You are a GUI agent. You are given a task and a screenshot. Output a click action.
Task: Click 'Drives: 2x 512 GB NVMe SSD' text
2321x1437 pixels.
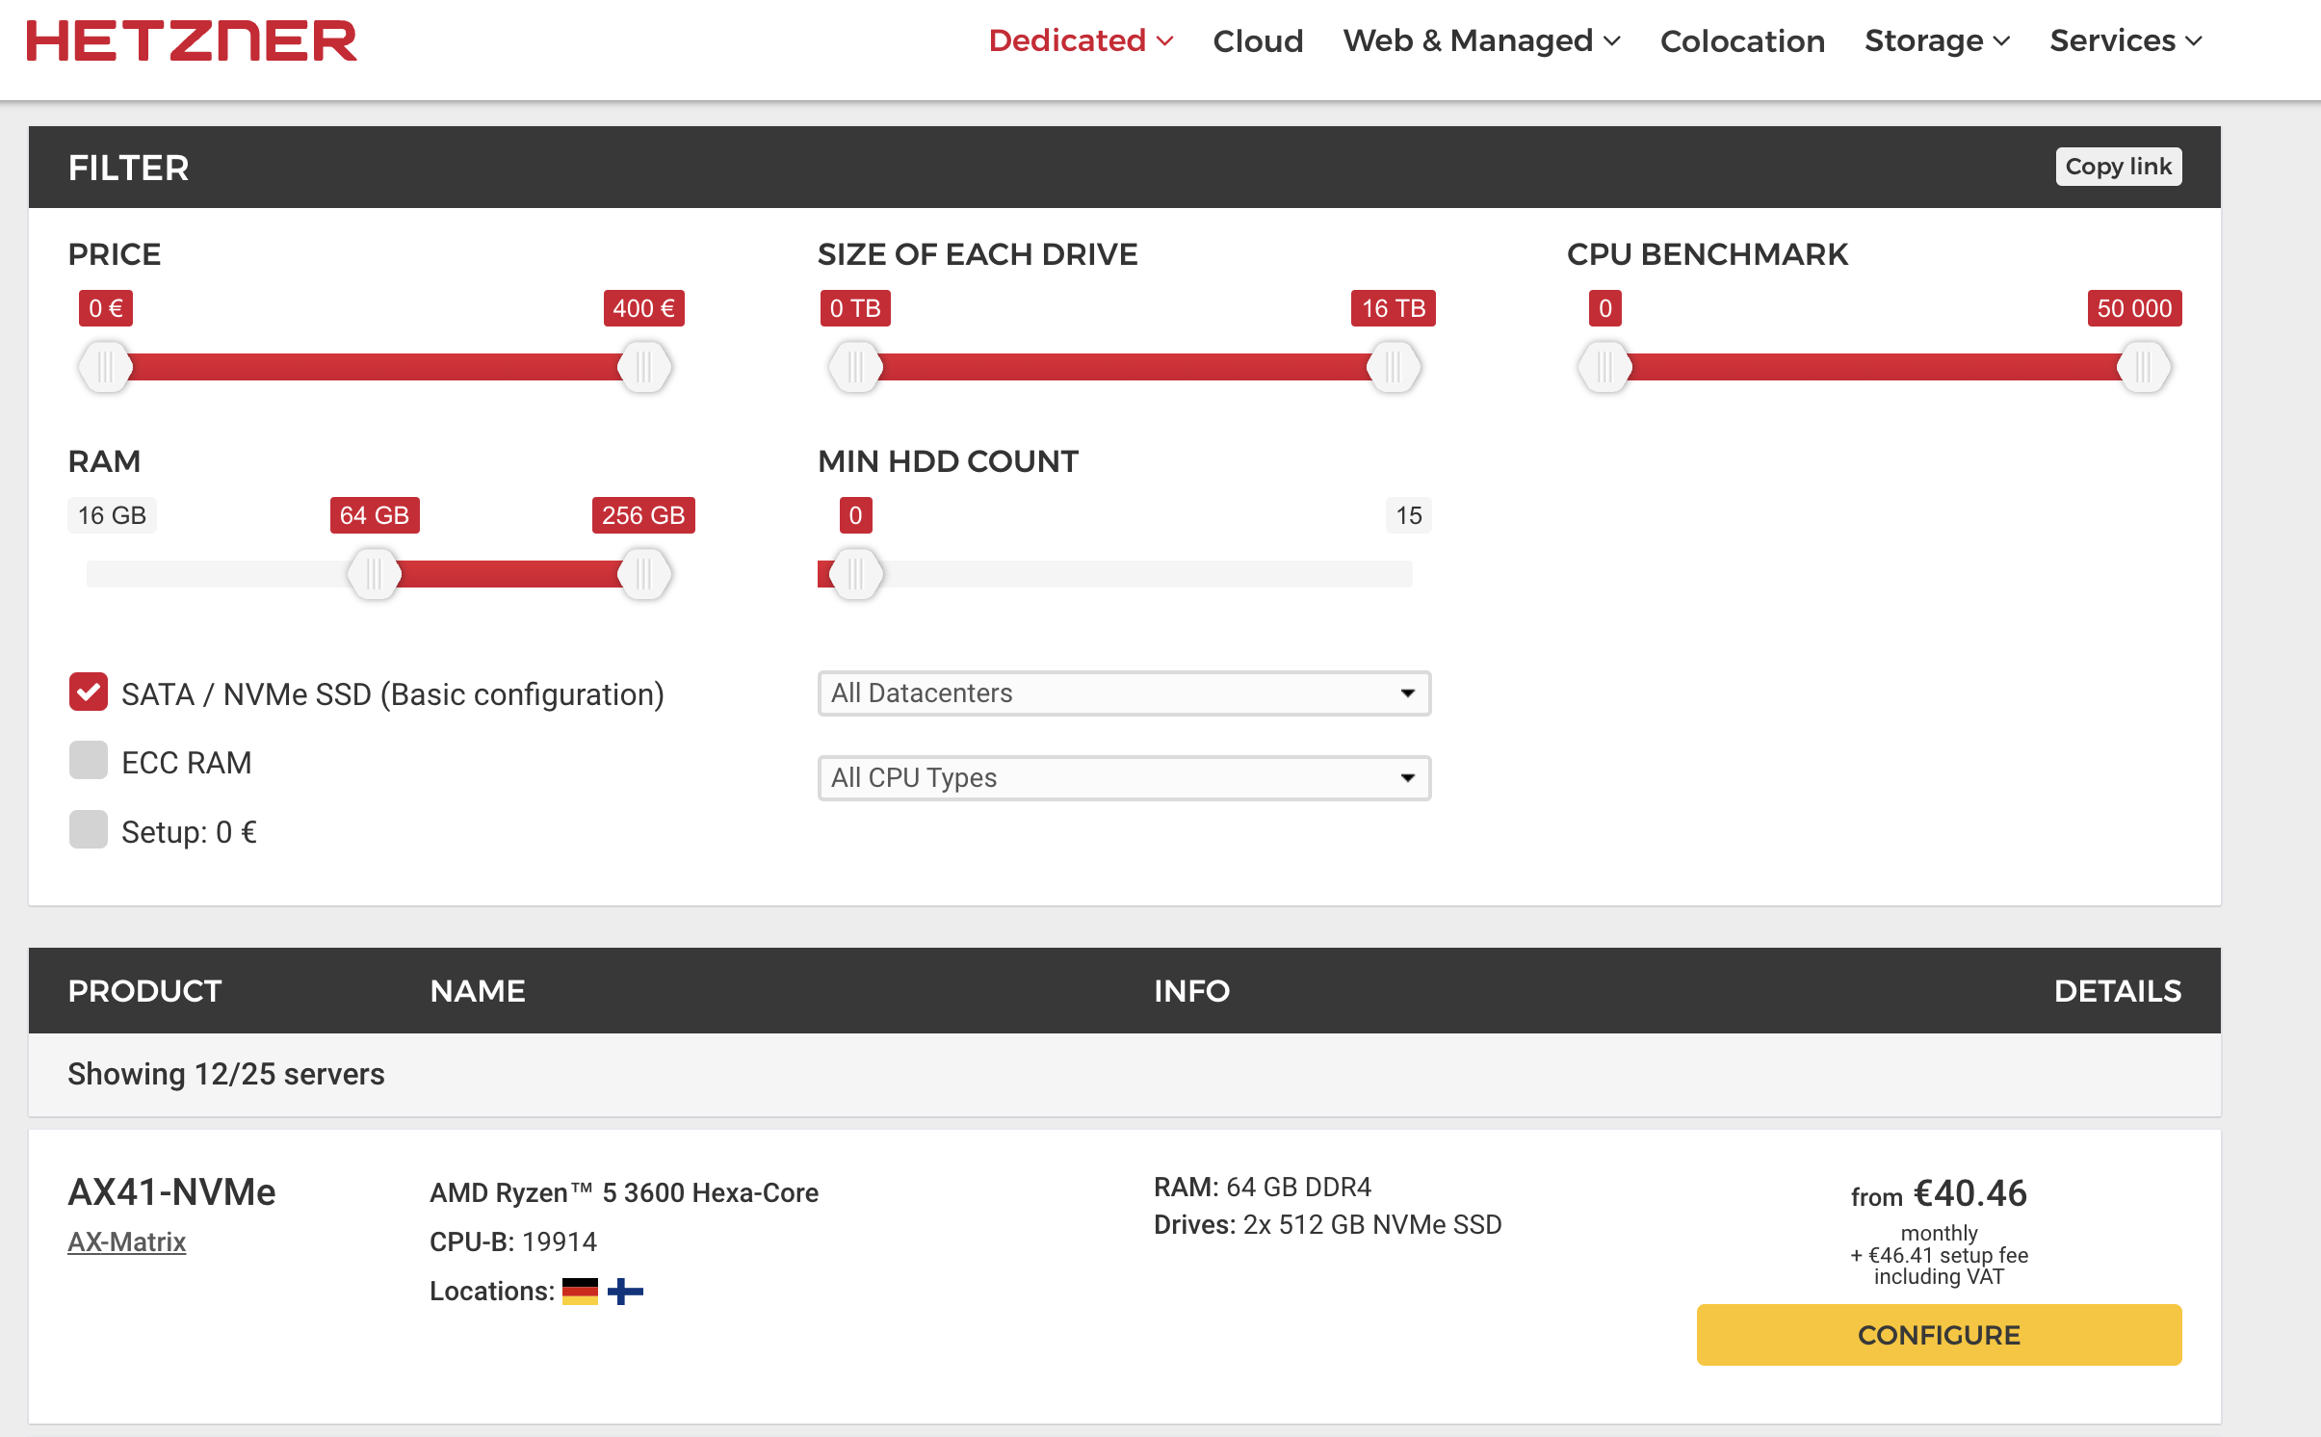coord(1327,1224)
